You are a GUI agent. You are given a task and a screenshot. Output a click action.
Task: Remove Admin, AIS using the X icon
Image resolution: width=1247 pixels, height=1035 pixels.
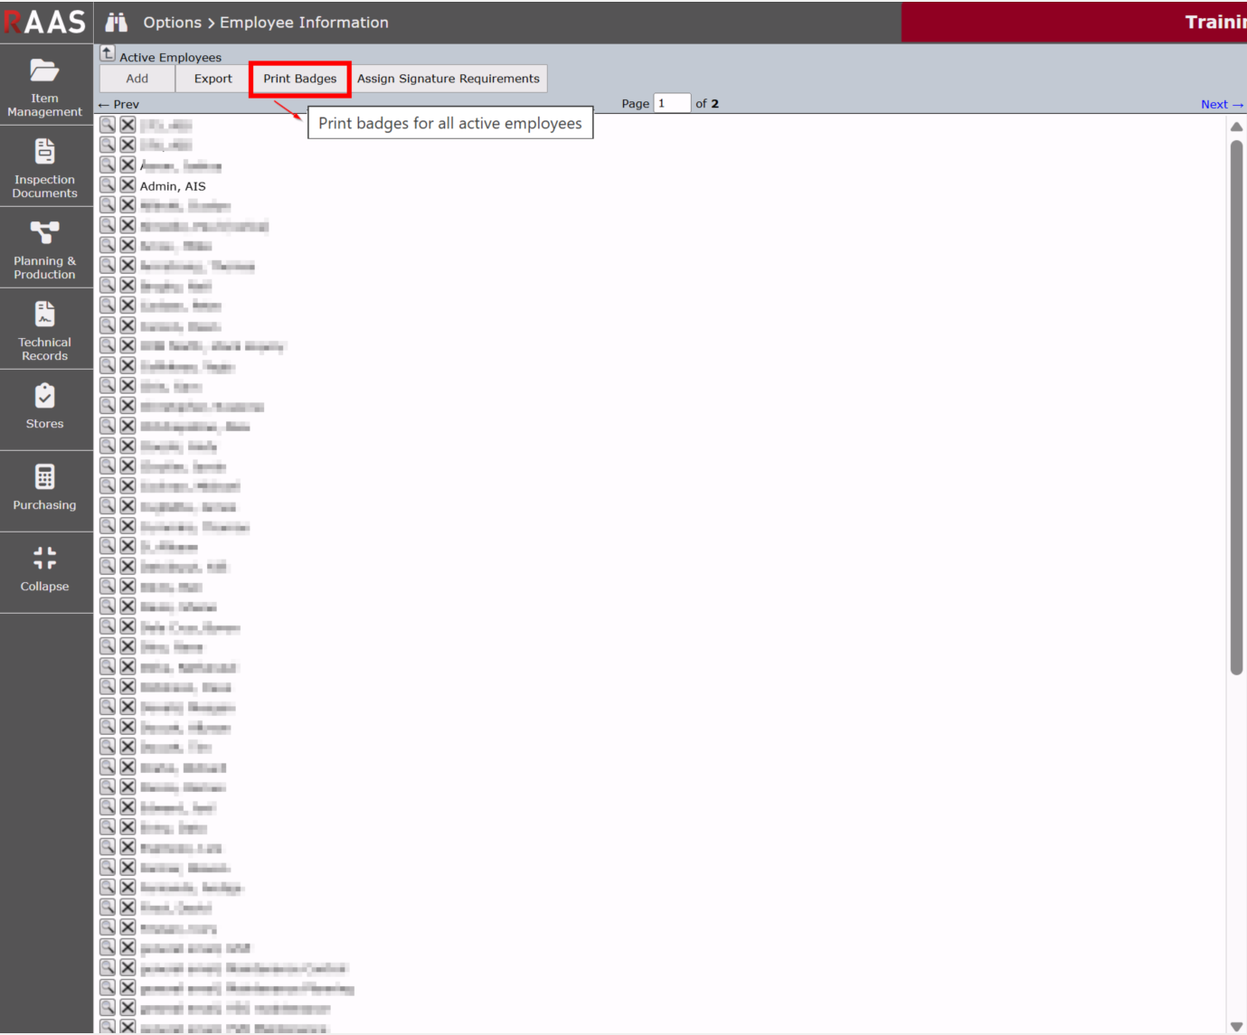[128, 185]
